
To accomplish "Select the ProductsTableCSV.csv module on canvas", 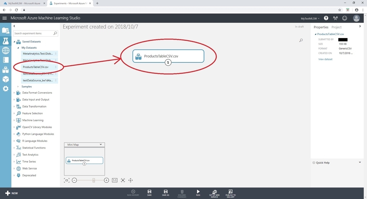I will (168, 56).
